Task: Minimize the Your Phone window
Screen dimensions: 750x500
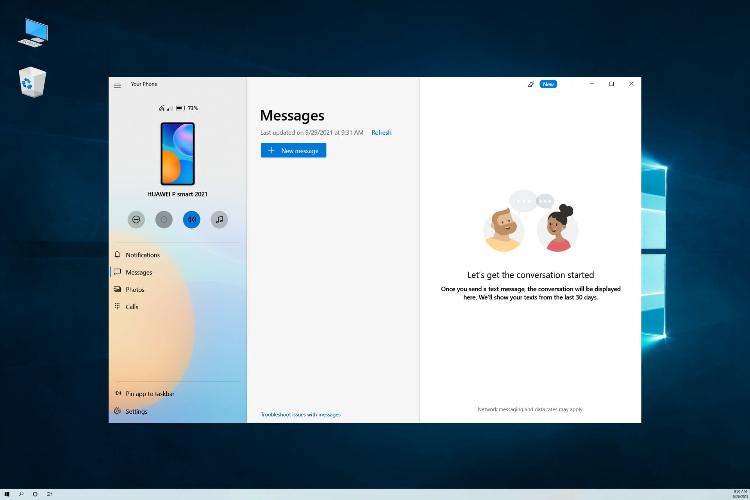Action: (592, 84)
